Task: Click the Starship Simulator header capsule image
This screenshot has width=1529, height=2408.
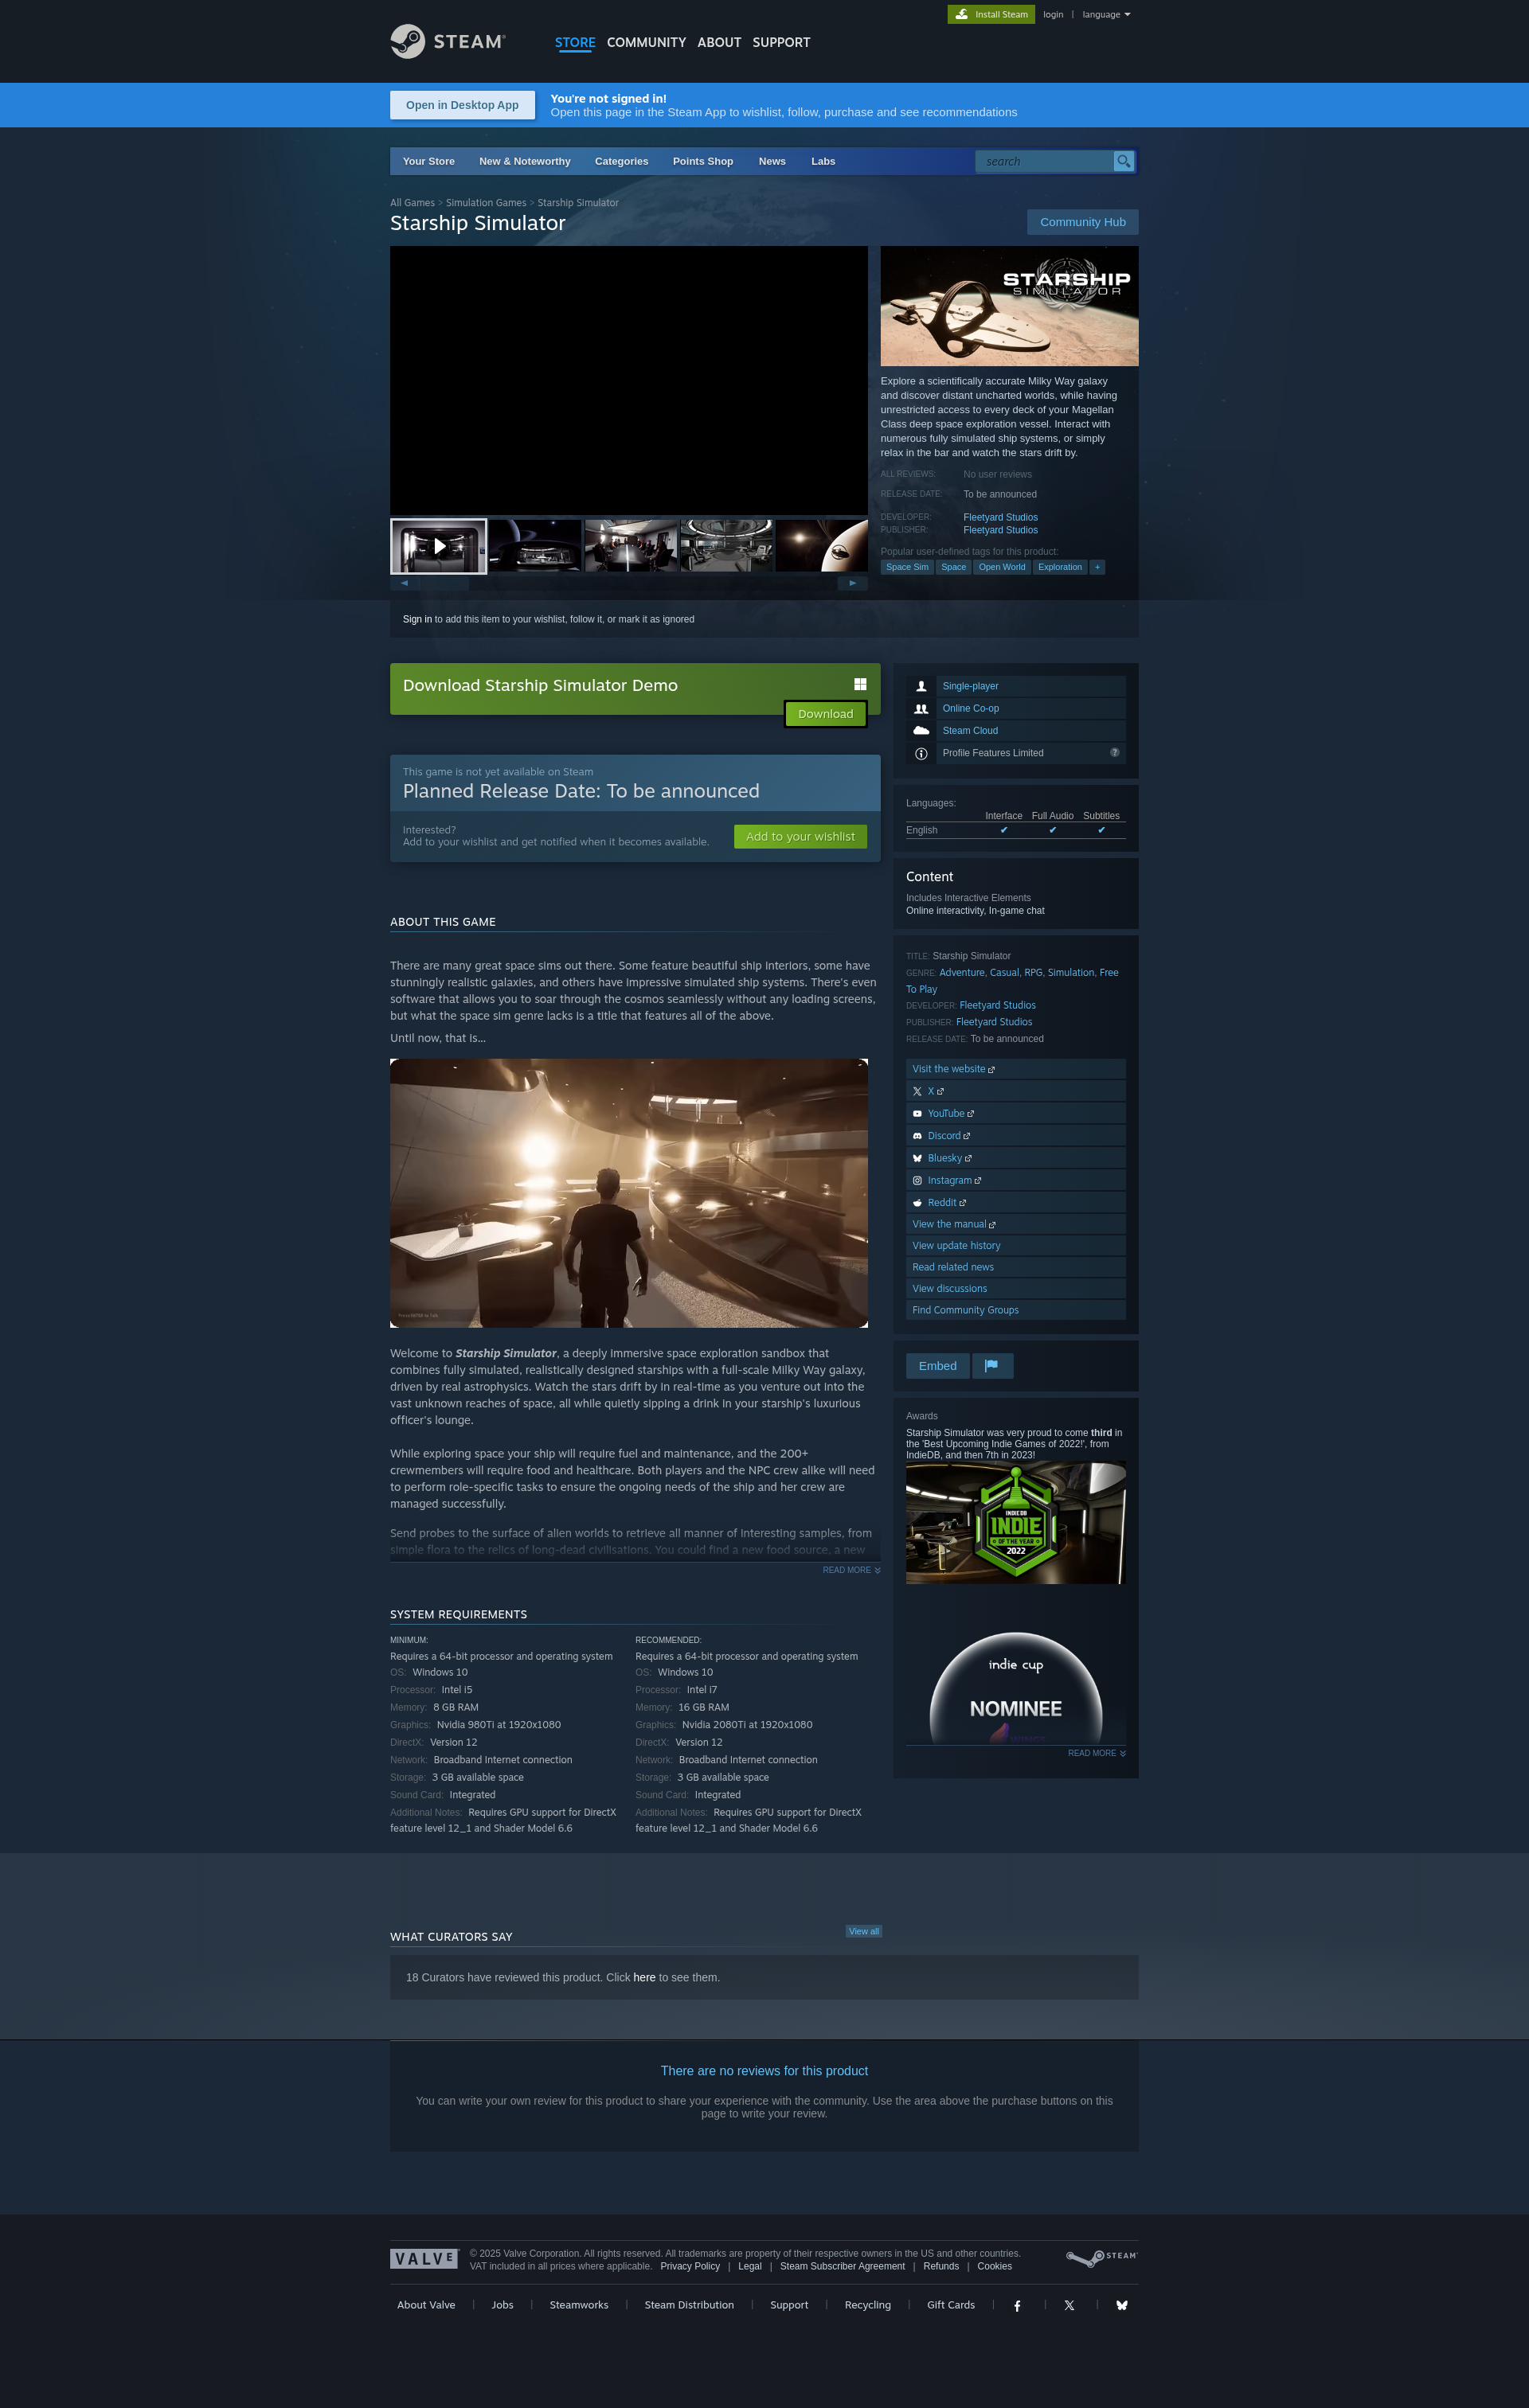Action: pos(1009,306)
